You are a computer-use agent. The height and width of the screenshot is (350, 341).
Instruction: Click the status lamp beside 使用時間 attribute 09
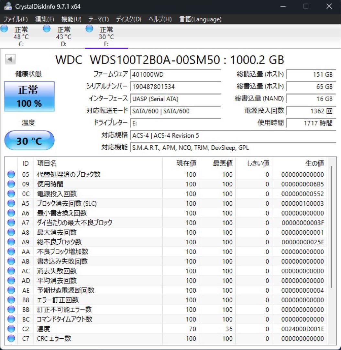[x=11, y=184]
